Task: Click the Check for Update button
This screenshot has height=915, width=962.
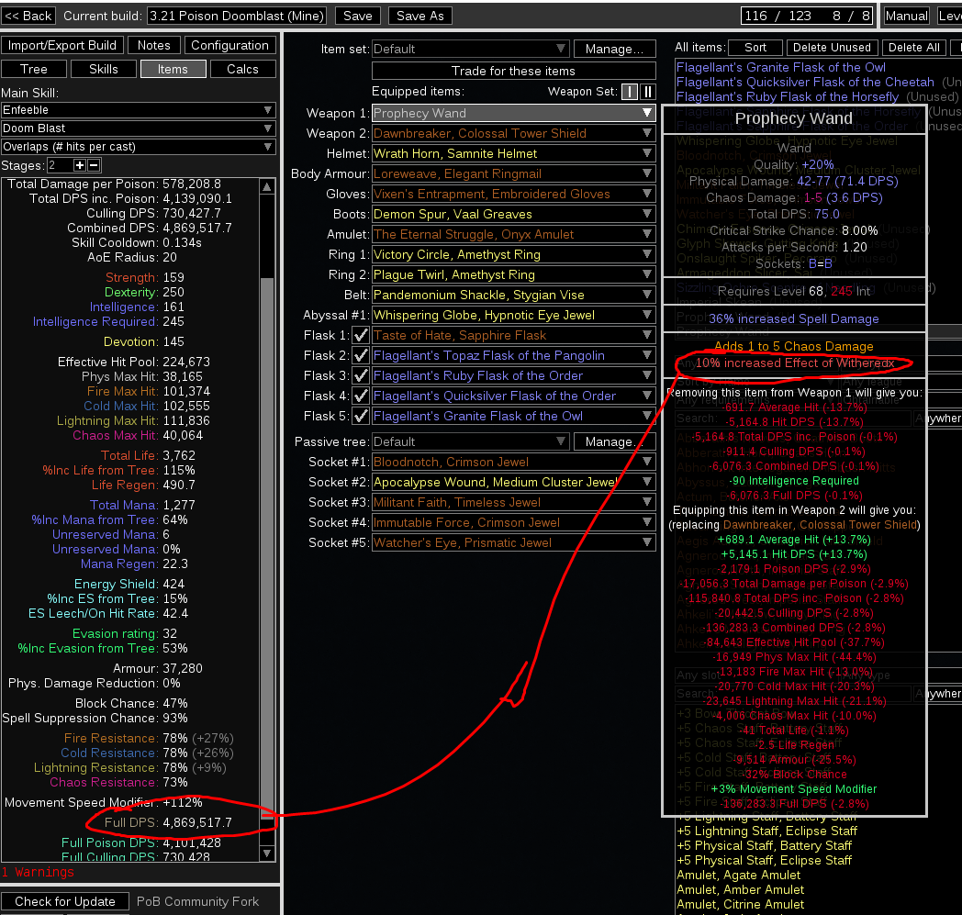Action: [x=64, y=901]
